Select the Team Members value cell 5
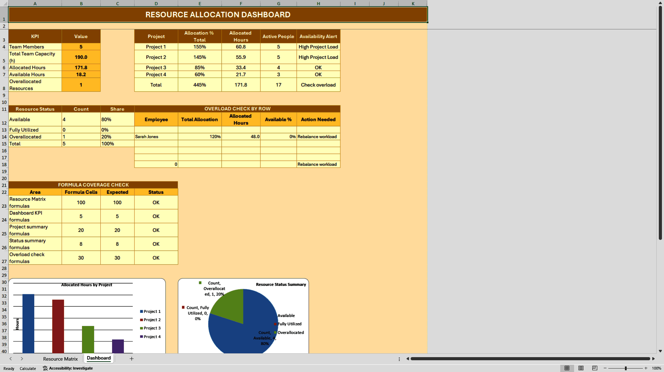Image resolution: width=664 pixels, height=372 pixels. pyautogui.click(x=81, y=47)
